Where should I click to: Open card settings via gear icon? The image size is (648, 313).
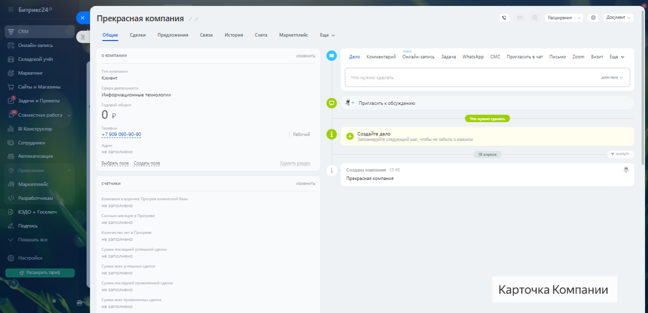tap(593, 18)
